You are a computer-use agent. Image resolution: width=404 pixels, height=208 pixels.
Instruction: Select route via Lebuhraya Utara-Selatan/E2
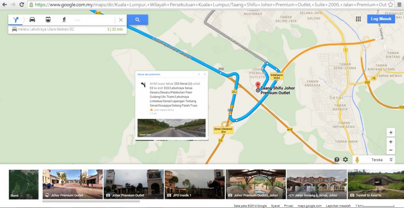(x=67, y=29)
